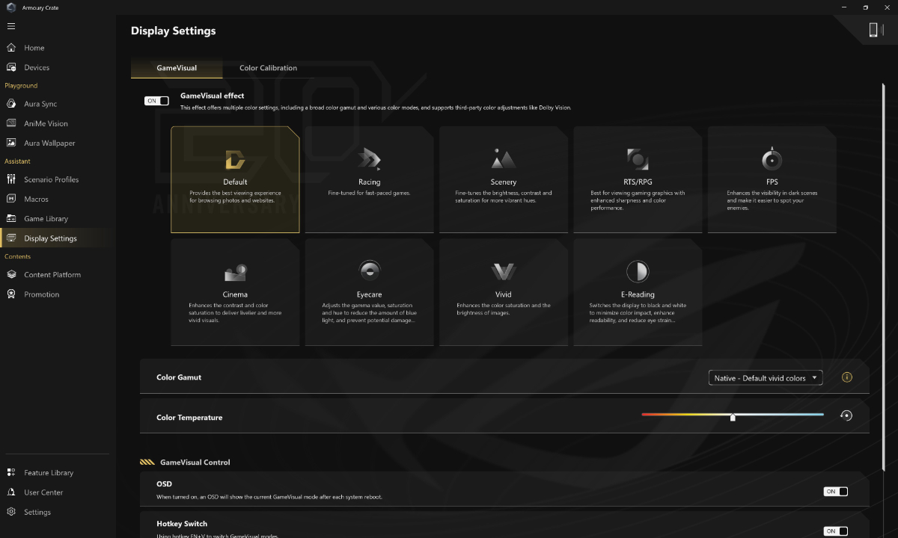Reset color temperature with the reset icon

pyautogui.click(x=846, y=415)
